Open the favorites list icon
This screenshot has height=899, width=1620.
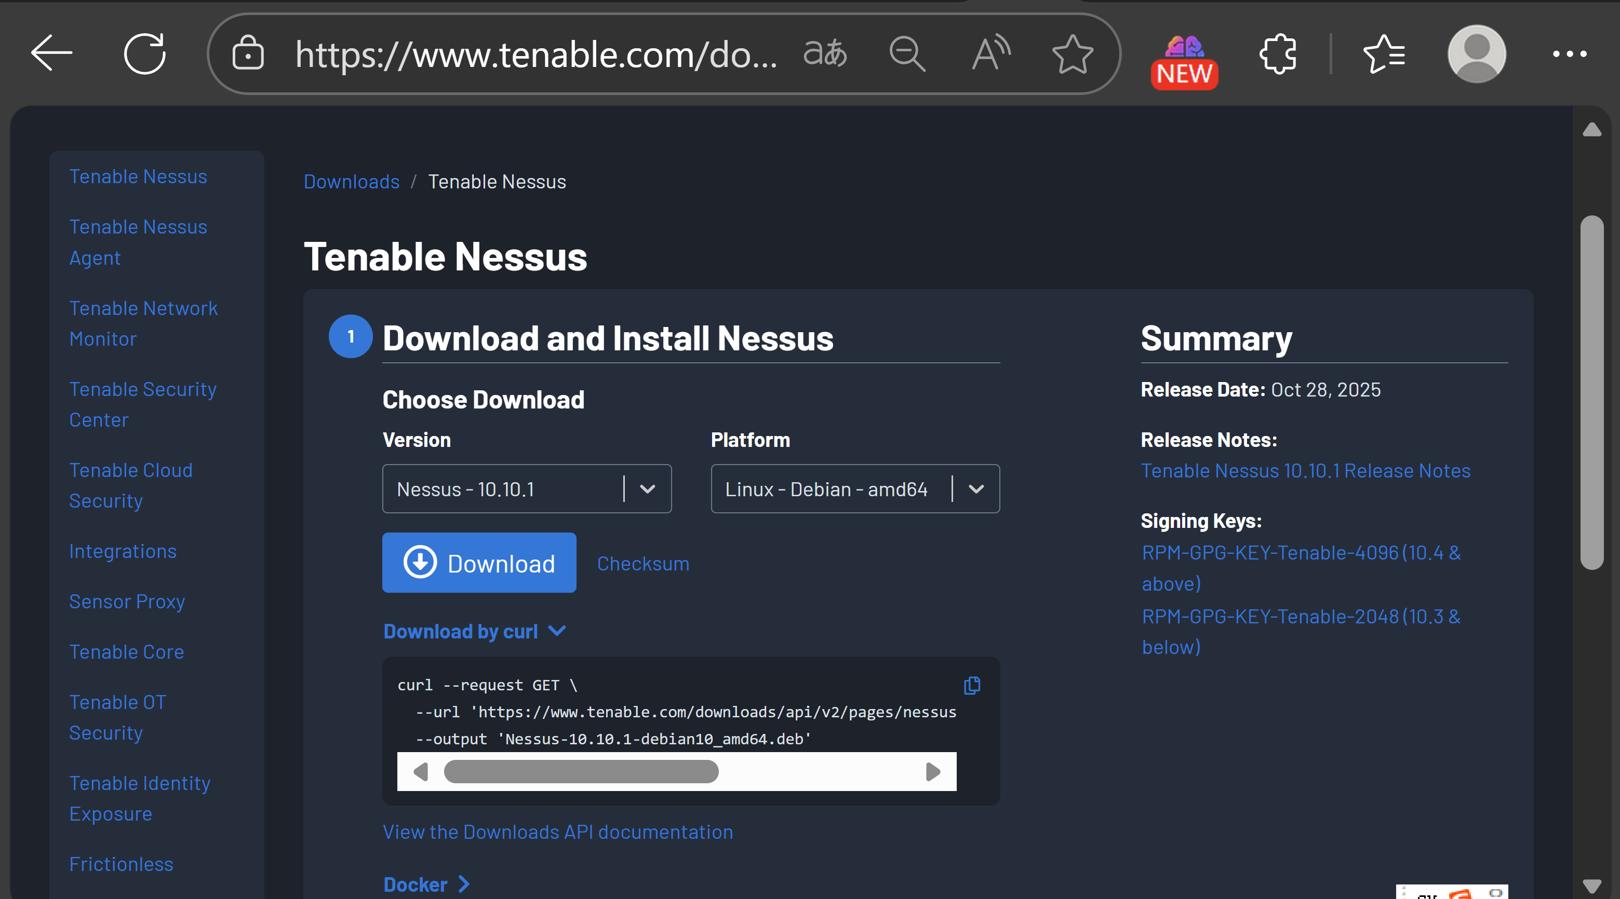click(x=1384, y=54)
